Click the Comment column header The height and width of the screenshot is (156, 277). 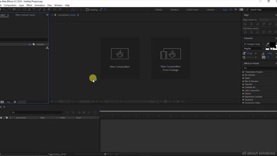click(40, 44)
